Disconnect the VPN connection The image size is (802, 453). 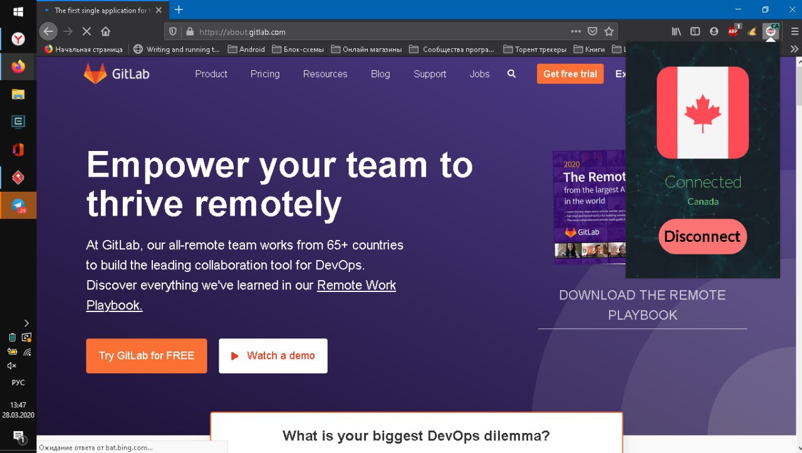[x=702, y=236]
